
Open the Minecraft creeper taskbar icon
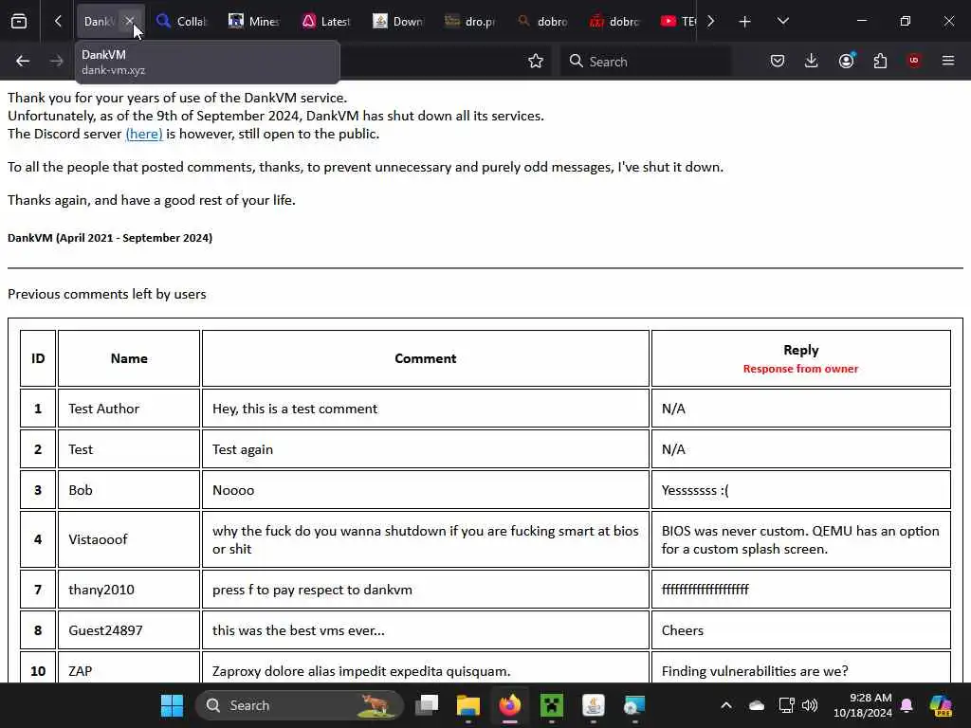point(551,705)
